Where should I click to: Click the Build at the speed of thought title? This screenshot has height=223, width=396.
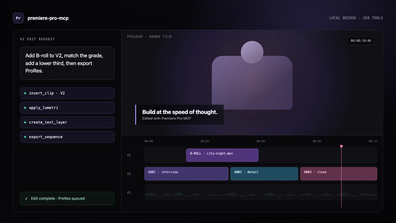pos(180,112)
